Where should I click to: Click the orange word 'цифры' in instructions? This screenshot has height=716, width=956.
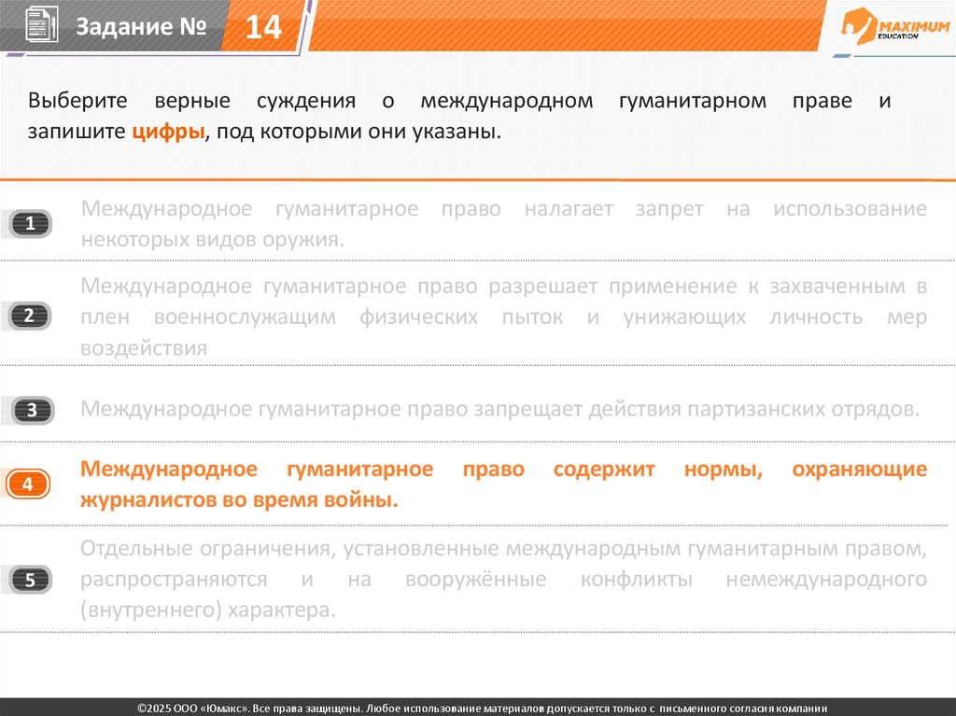coord(168,131)
